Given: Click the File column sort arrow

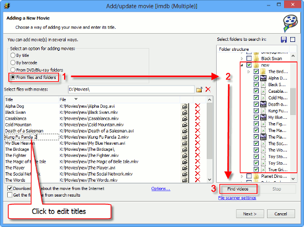Looking at the screenshot, I should point(76,99).
